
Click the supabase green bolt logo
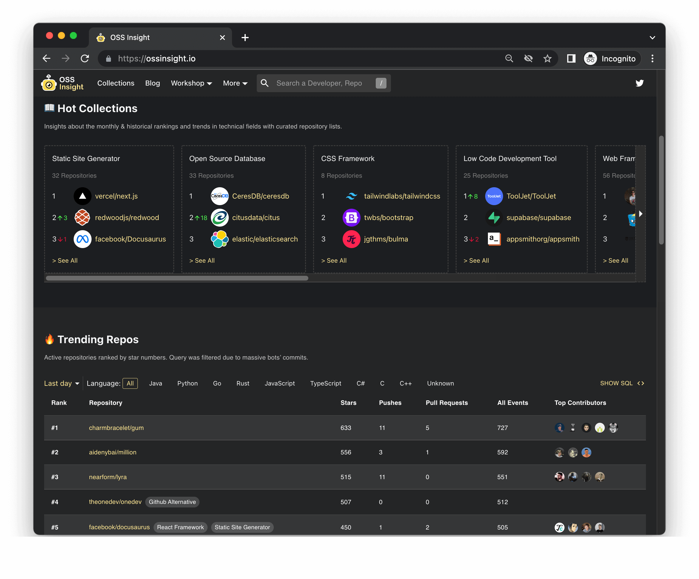coord(494,218)
